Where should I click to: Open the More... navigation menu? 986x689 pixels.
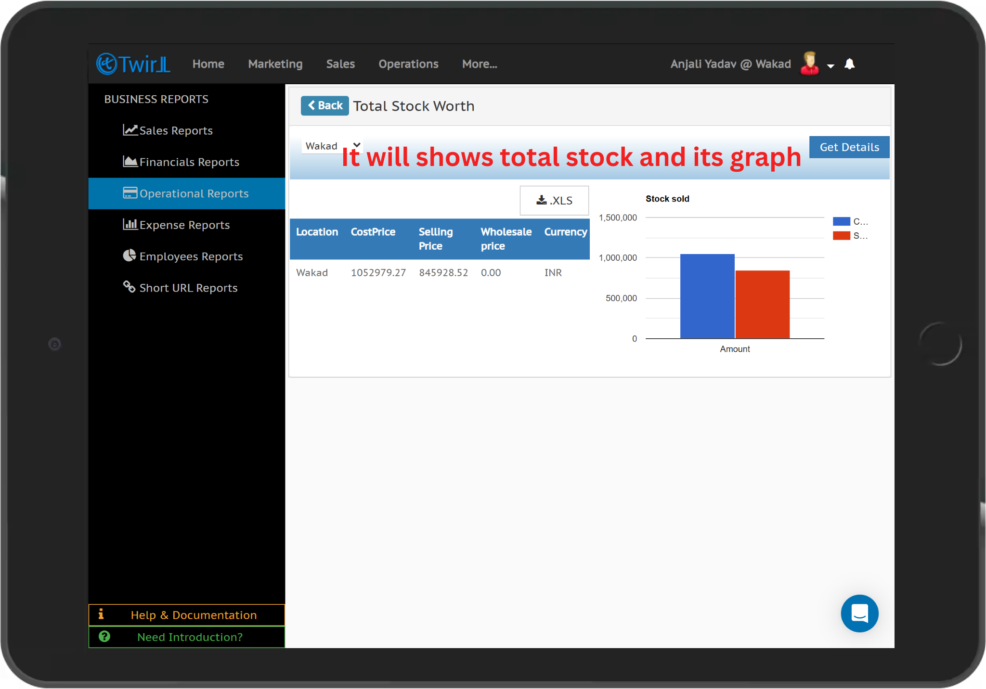(x=480, y=64)
